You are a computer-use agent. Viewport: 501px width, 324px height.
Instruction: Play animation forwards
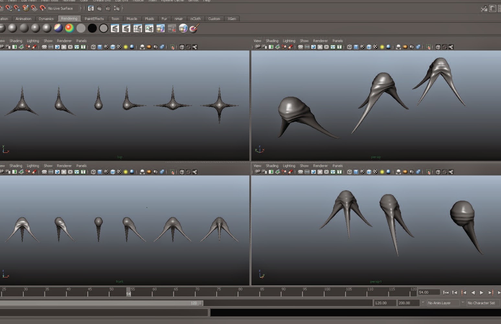click(x=482, y=293)
